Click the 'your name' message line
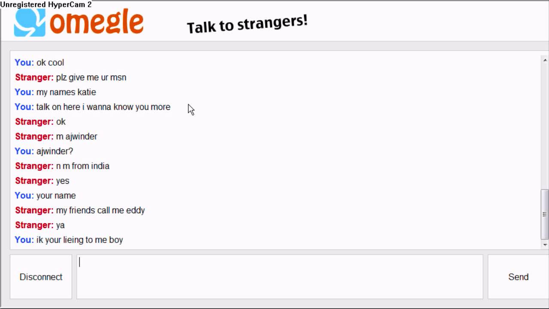This screenshot has height=309, width=549. (x=56, y=196)
